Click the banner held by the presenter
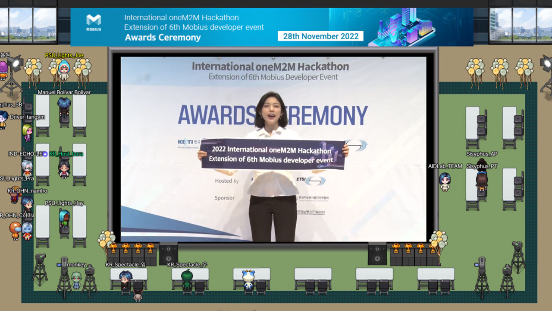Screen dimensions: 552x311 (273, 154)
